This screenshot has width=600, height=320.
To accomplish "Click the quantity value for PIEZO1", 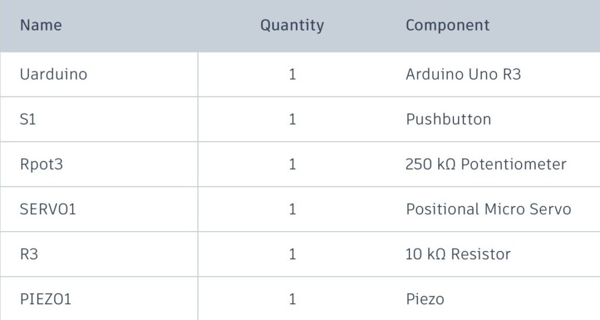I will [292, 300].
